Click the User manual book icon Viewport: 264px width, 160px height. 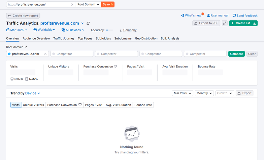pos(209,15)
